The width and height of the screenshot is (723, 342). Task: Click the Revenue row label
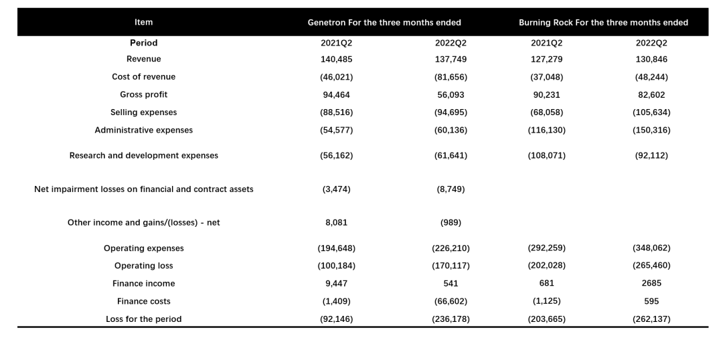tap(143, 59)
